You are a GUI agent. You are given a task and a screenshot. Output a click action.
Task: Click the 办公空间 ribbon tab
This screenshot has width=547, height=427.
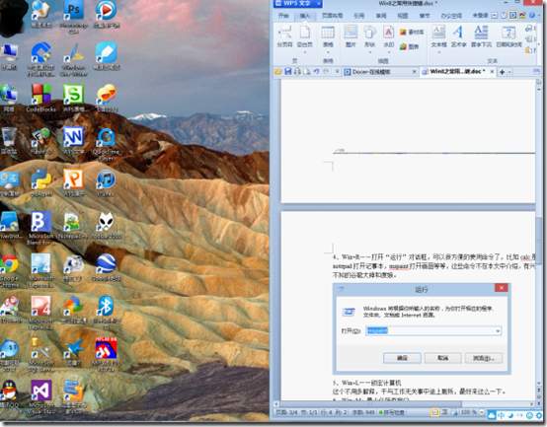[451, 16]
